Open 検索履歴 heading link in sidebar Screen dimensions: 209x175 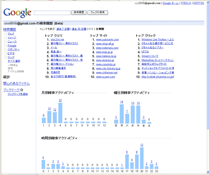coord(10,29)
